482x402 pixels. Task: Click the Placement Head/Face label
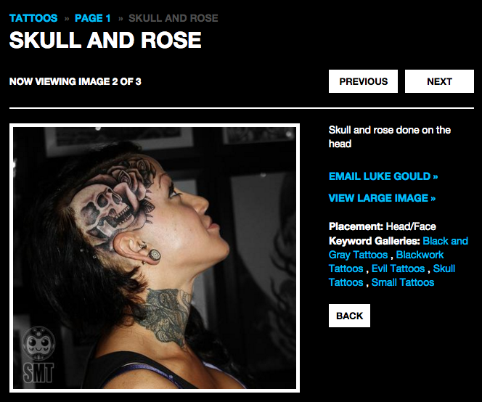[x=383, y=226]
